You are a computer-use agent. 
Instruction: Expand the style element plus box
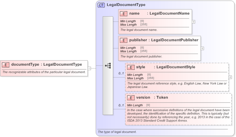(230, 77)
